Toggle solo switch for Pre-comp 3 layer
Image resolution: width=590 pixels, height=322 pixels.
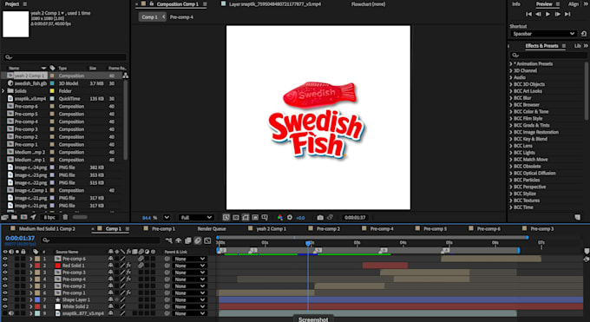pyautogui.click(x=17, y=273)
